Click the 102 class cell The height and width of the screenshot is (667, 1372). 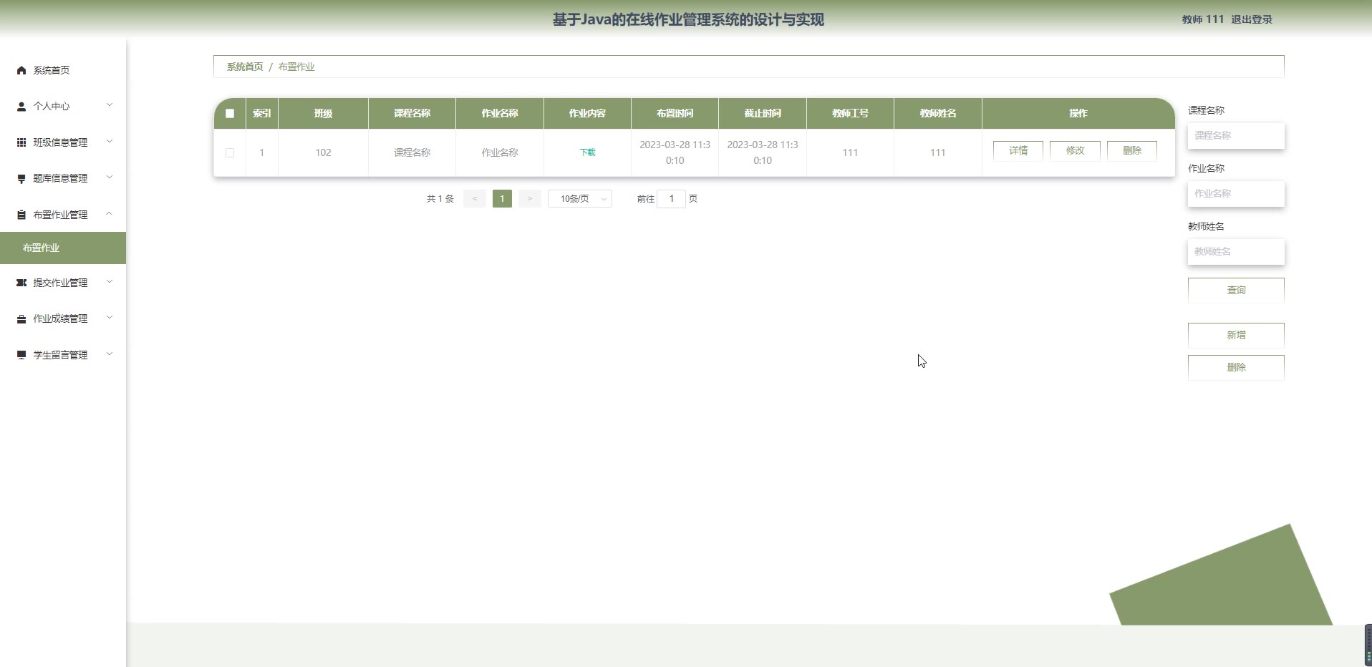click(323, 152)
